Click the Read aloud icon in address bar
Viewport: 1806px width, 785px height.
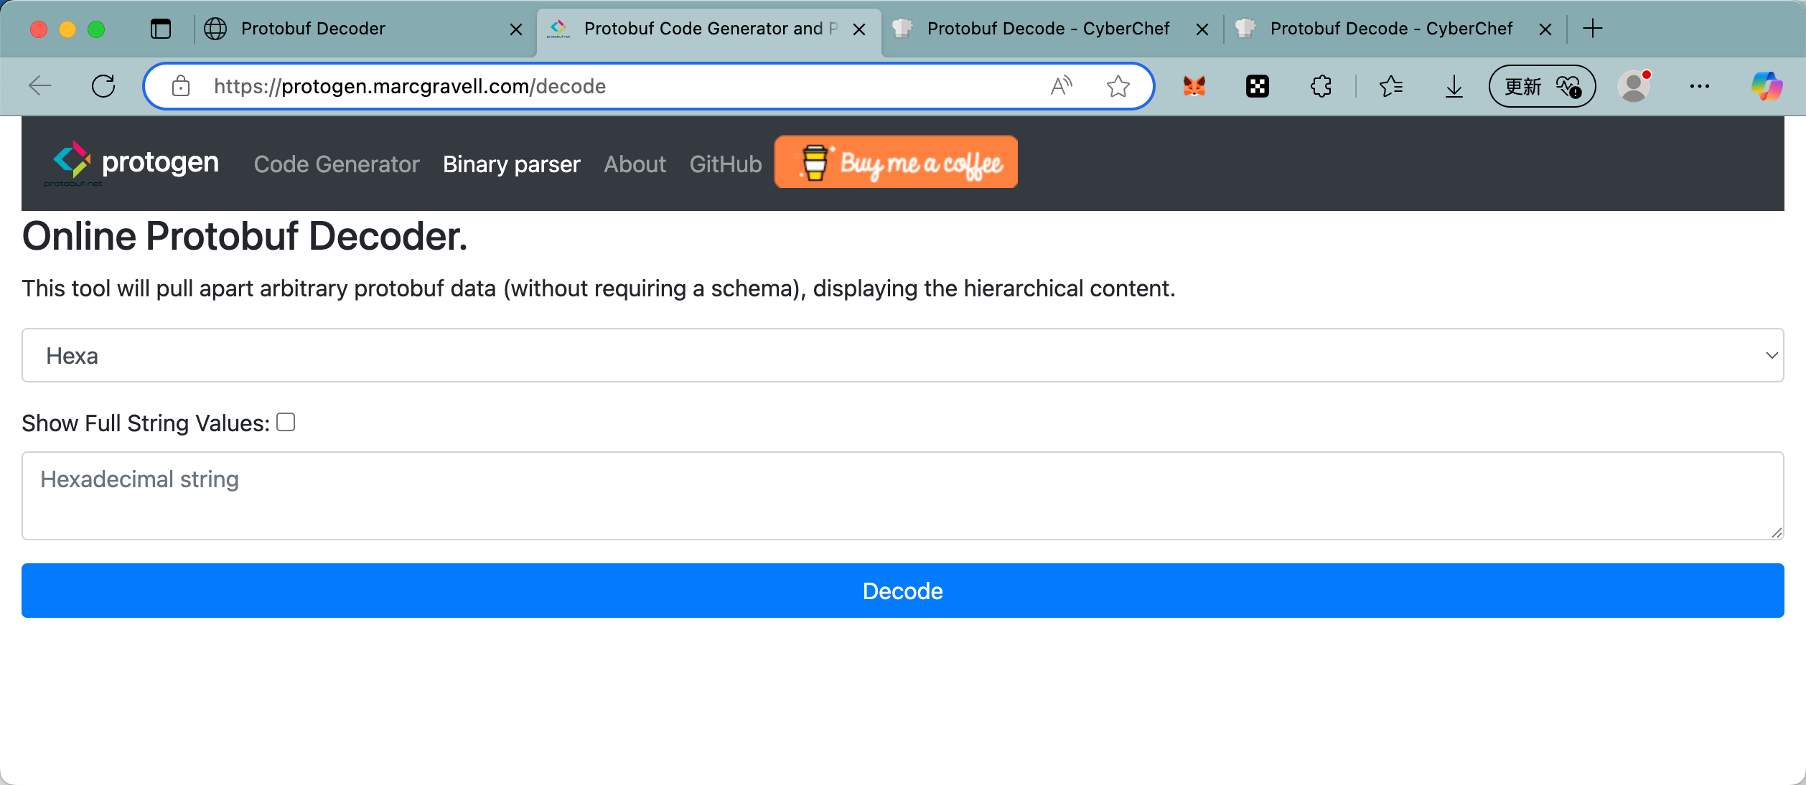[x=1061, y=87]
